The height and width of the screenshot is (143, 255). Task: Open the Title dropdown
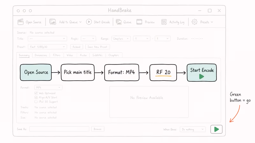47,38
